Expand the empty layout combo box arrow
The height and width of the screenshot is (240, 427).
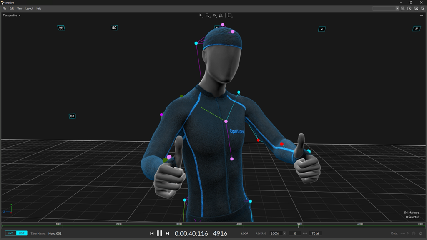pos(397,8)
